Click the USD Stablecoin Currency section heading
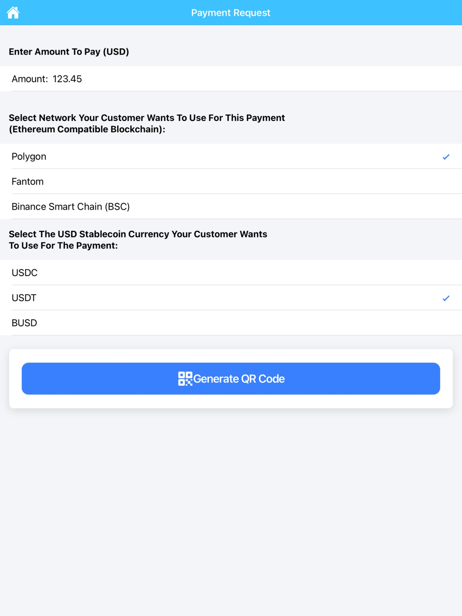The width and height of the screenshot is (462, 616). (x=138, y=240)
